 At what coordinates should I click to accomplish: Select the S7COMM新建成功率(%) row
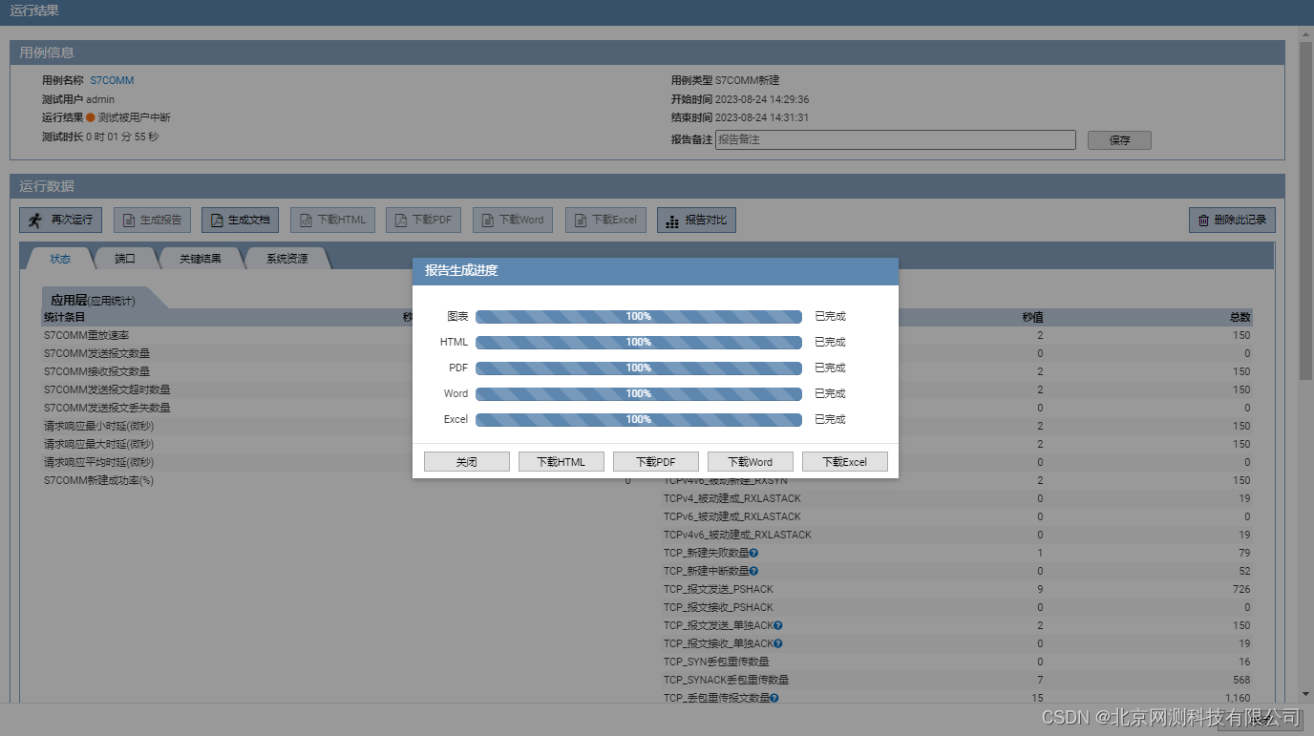(337, 480)
